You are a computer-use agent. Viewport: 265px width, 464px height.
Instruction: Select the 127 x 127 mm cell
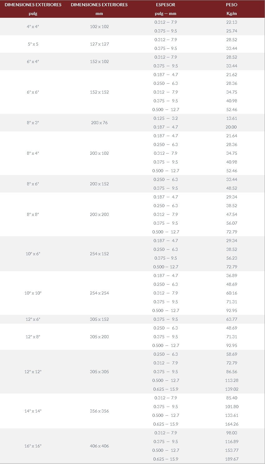pos(99,44)
